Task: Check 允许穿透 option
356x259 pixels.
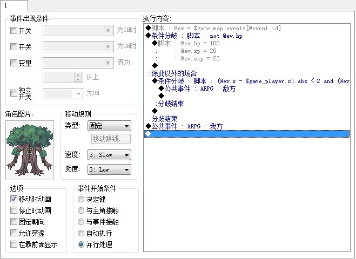Action: (x=14, y=233)
